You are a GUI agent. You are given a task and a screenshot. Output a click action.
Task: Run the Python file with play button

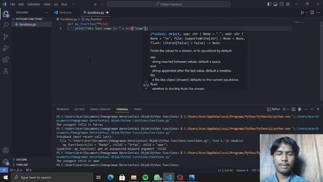coord(302,13)
